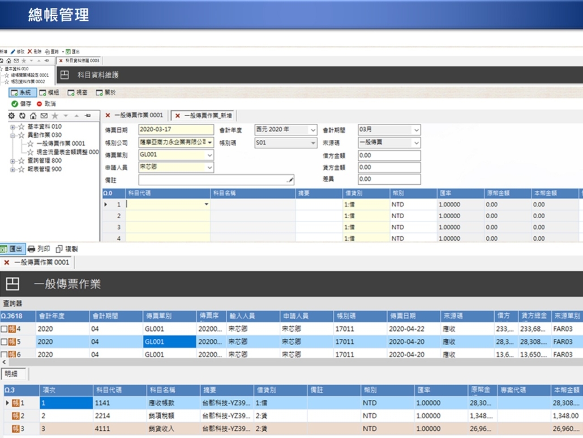
Task: Check the checkbox on query row 4
Action: coord(4,329)
